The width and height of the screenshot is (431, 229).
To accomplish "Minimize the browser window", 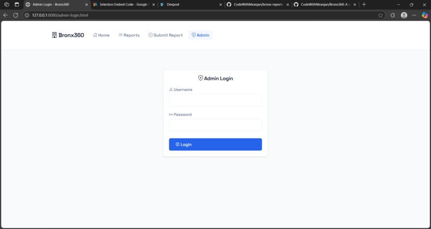I will (x=398, y=5).
